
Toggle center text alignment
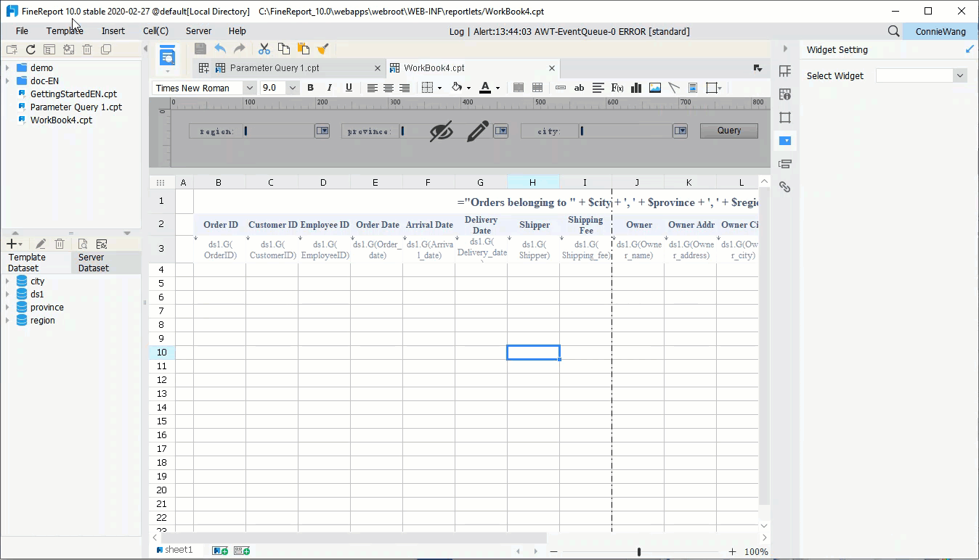[389, 88]
